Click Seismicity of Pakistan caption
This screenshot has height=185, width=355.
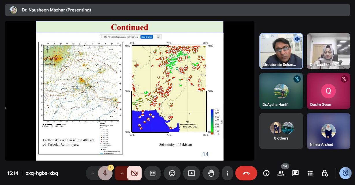(176, 144)
